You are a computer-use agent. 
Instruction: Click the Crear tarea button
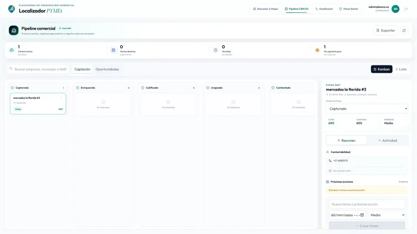(367, 226)
